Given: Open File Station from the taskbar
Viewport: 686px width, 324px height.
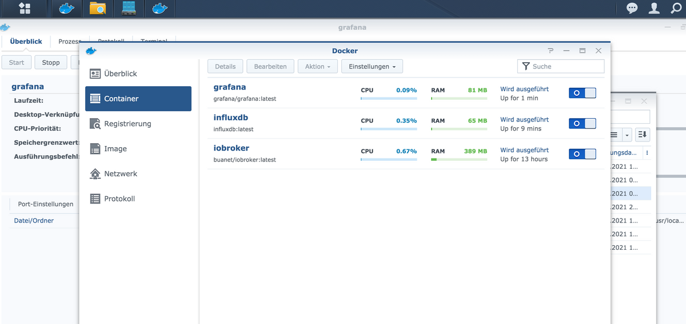Looking at the screenshot, I should coord(98,8).
